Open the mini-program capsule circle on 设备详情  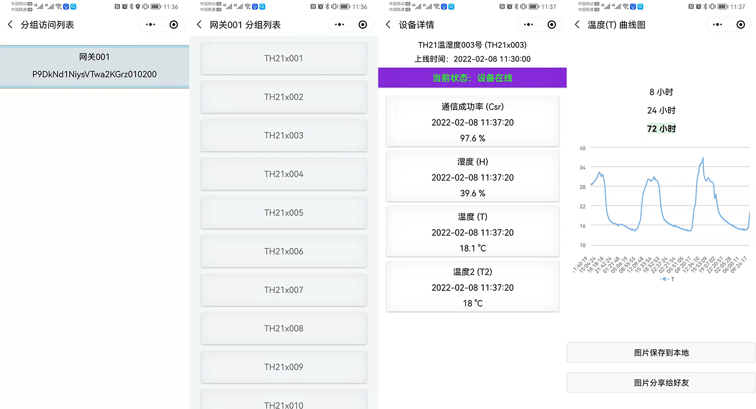coord(552,24)
